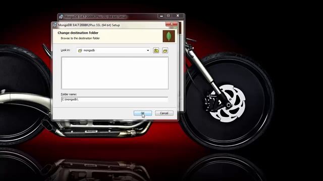
Task: Maximize the background MongoDB Setup window
Action: tap(168, 16)
